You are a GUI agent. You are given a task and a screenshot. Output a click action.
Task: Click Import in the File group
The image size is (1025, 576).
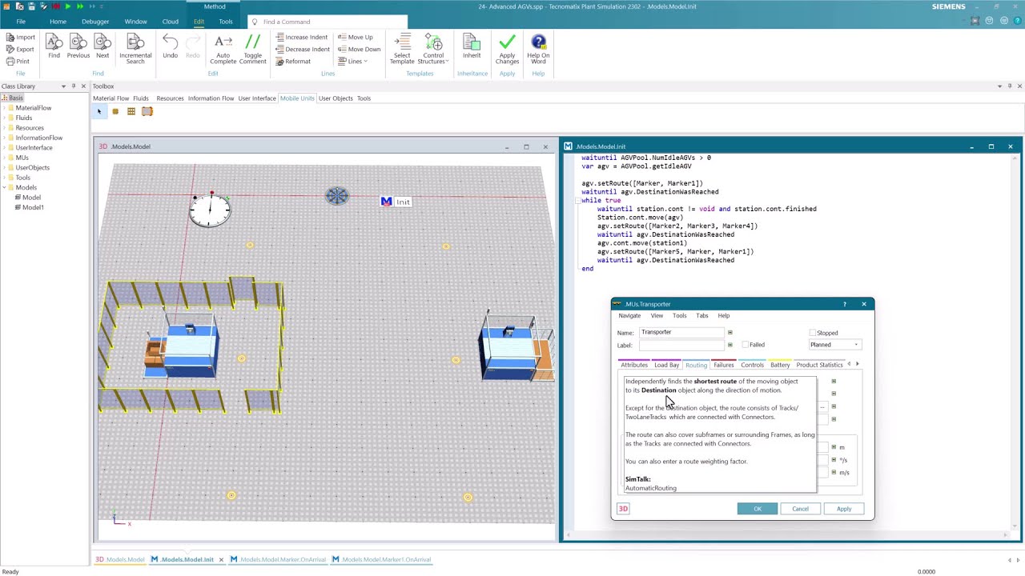(20, 37)
